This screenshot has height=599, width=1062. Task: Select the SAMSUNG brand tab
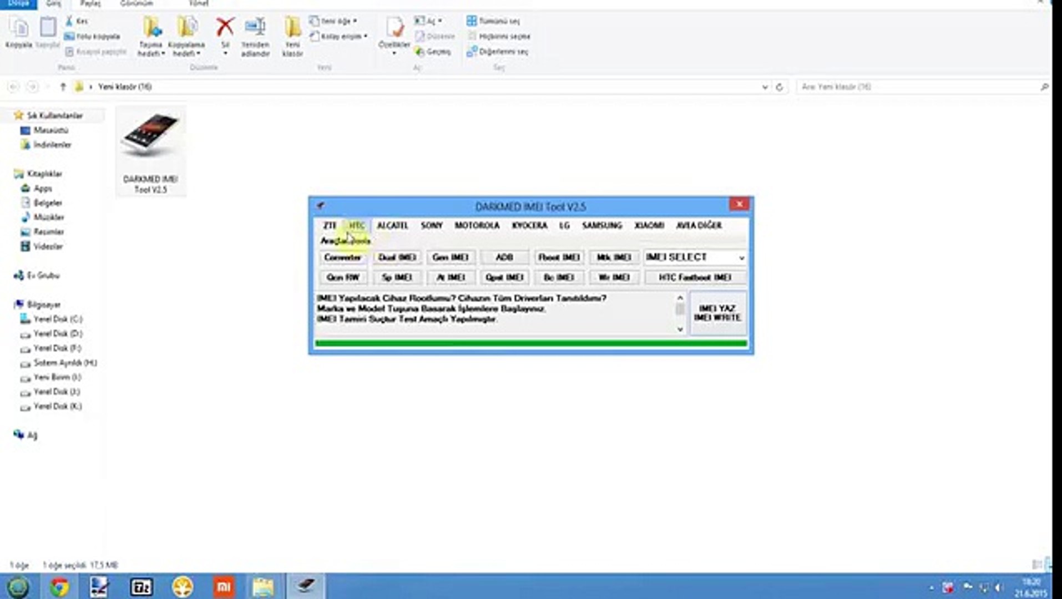(602, 225)
